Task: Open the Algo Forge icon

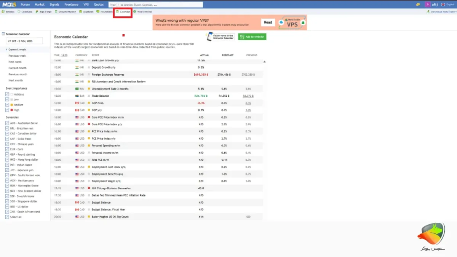Action: tap(37, 12)
